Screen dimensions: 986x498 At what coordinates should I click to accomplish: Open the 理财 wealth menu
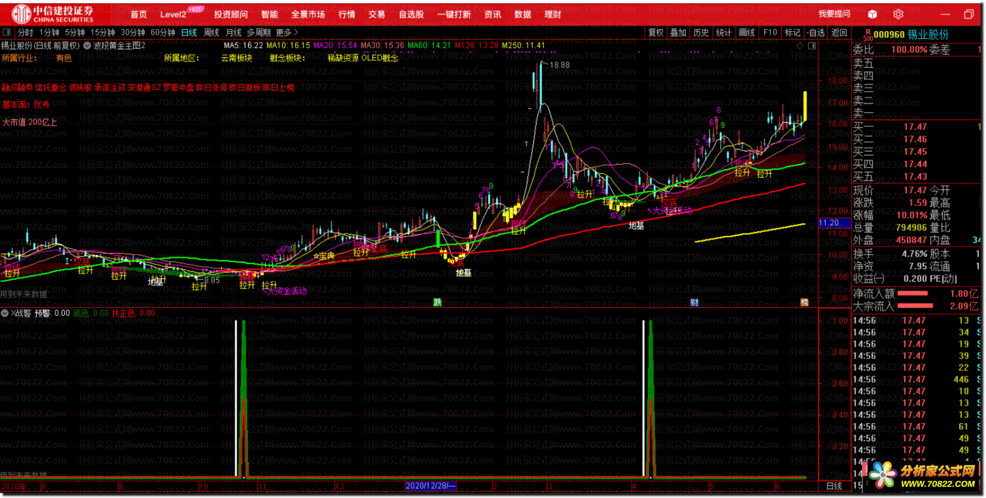point(552,14)
